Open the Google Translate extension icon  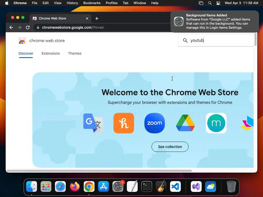tap(93, 123)
